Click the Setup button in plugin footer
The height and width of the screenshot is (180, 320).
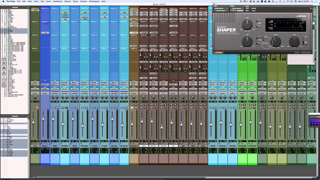pyautogui.click(x=297, y=52)
